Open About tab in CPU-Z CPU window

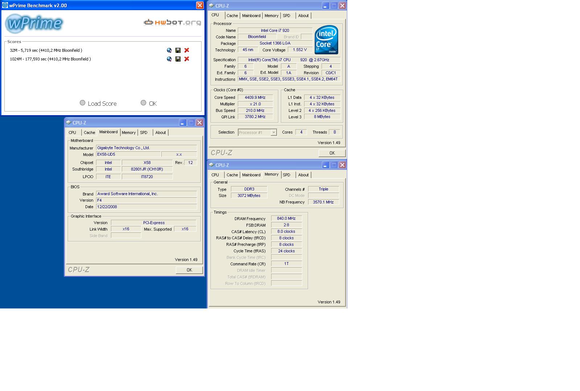[x=303, y=16]
